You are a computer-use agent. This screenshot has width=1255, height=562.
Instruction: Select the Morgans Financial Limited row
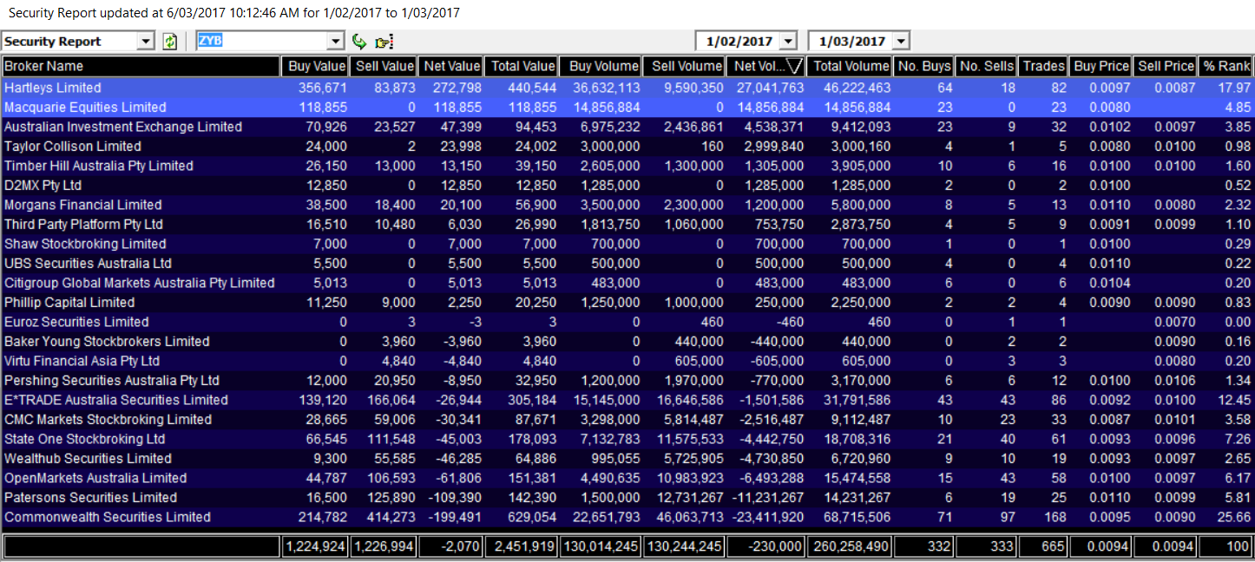point(627,205)
